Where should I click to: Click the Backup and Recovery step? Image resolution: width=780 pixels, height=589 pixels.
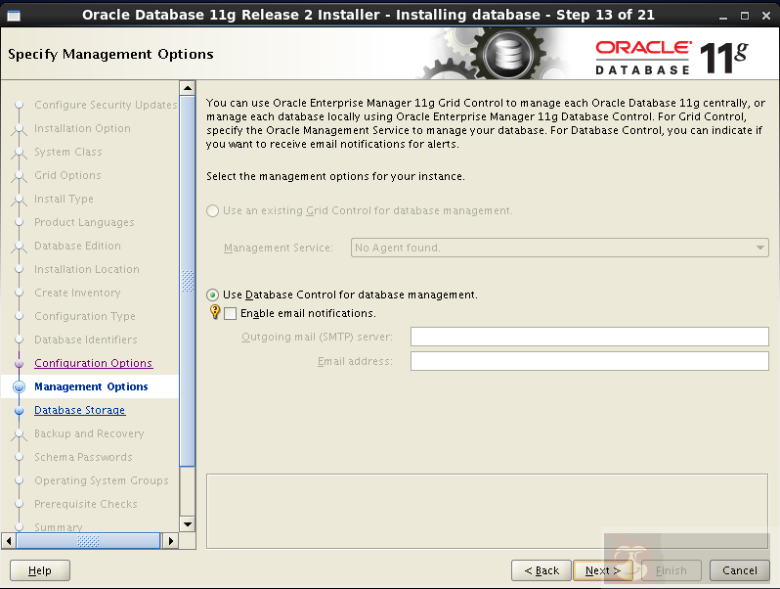pyautogui.click(x=89, y=433)
